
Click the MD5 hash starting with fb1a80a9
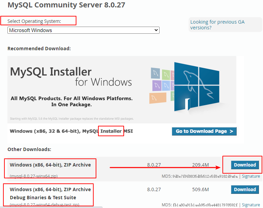205,205
